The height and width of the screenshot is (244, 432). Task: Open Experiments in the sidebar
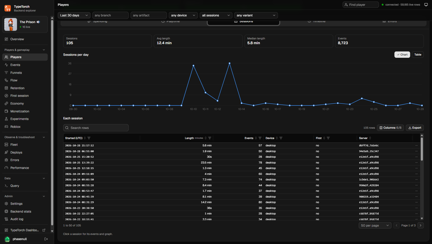tap(25, 119)
